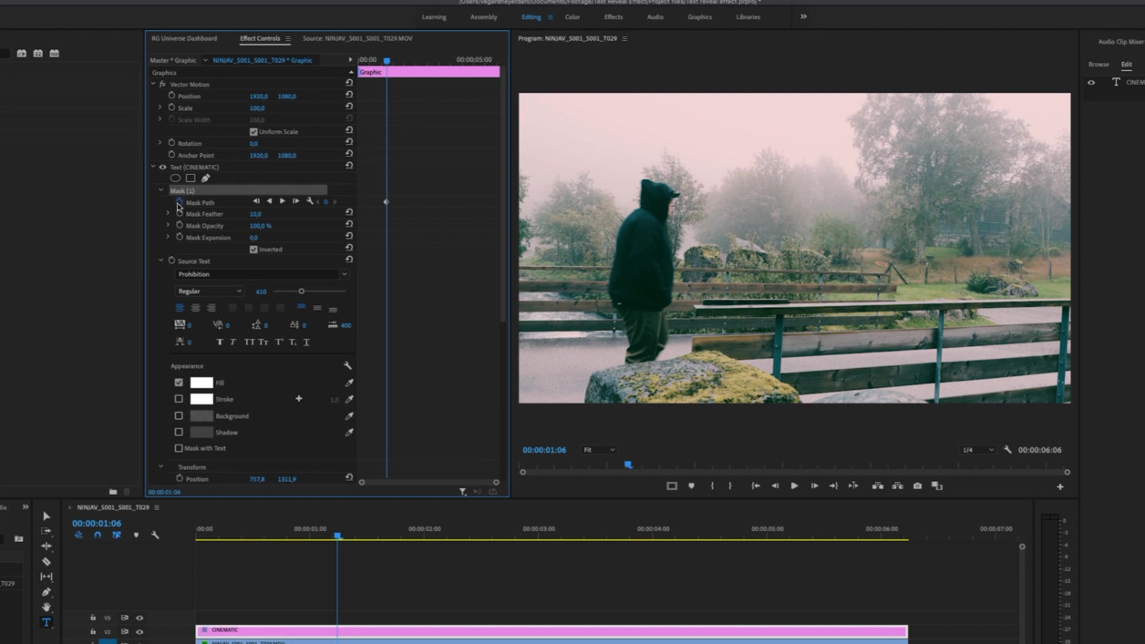Select the Ripple Edit tool

pyautogui.click(x=46, y=547)
